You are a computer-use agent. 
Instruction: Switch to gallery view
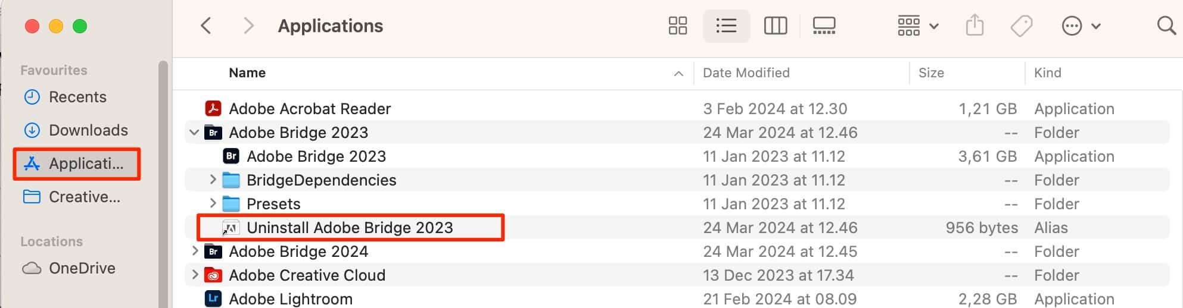tap(824, 26)
